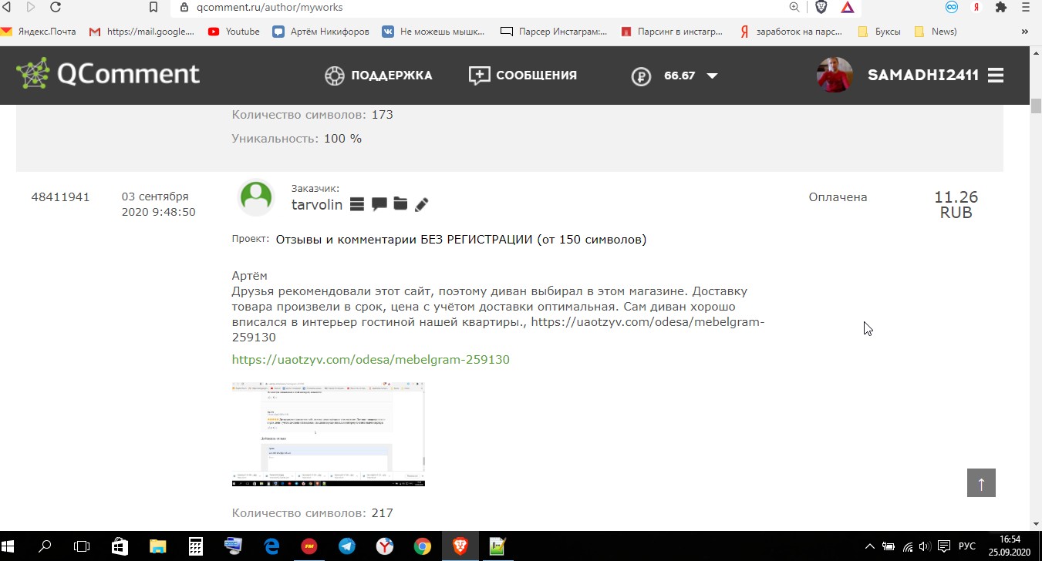The height and width of the screenshot is (561, 1042).
Task: Open the green uaotzyv.com mebelgram link
Action: (370, 360)
